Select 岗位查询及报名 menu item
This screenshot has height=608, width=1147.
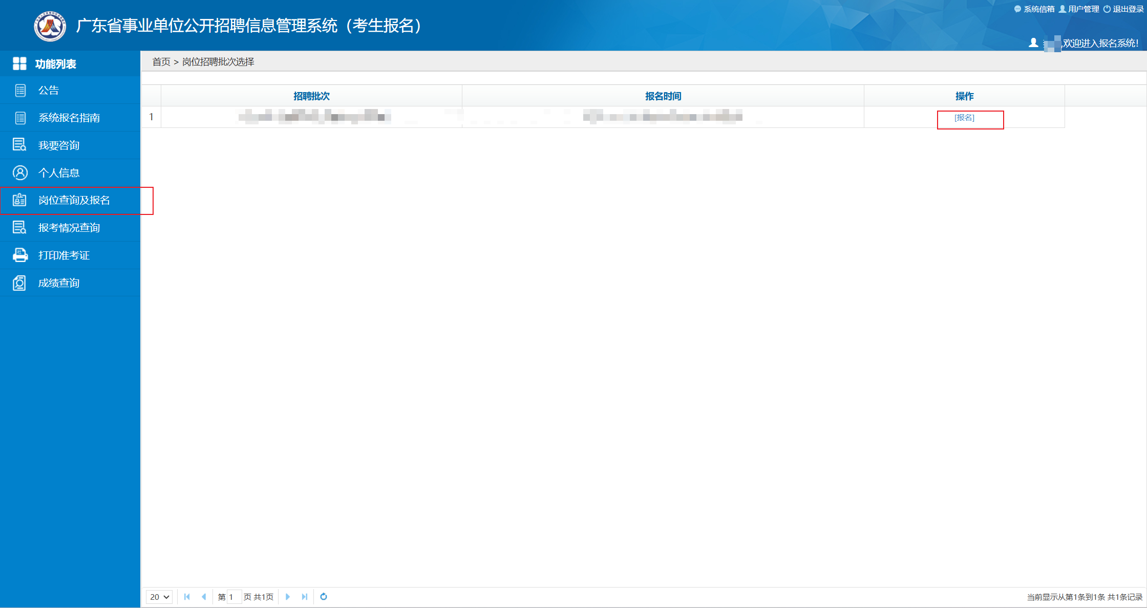click(74, 200)
